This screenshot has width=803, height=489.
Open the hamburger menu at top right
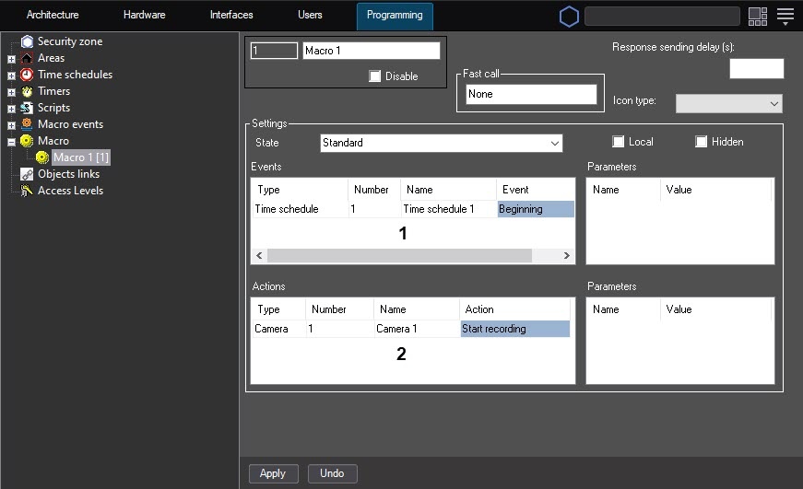click(785, 17)
